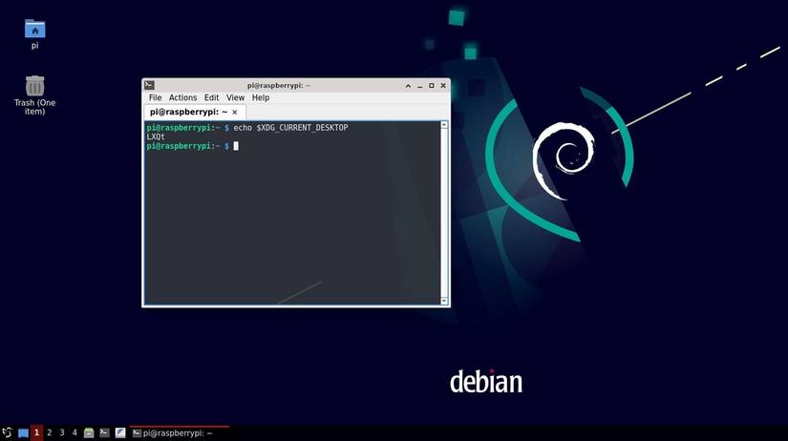Open the Edit menu in terminal
This screenshot has width=788, height=441.
click(x=211, y=97)
